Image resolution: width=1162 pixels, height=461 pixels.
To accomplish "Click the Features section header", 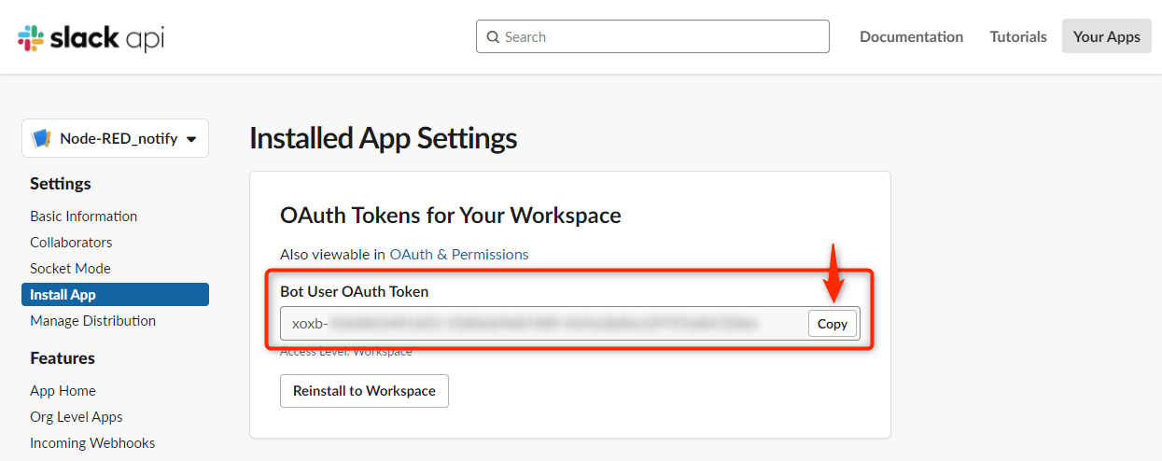I will point(63,358).
